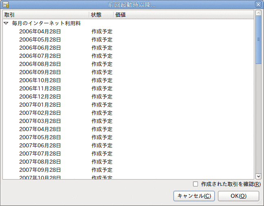Select the 2007年03月28日 row
Image resolution: width=264 pixels, height=206 pixels.
point(128,121)
